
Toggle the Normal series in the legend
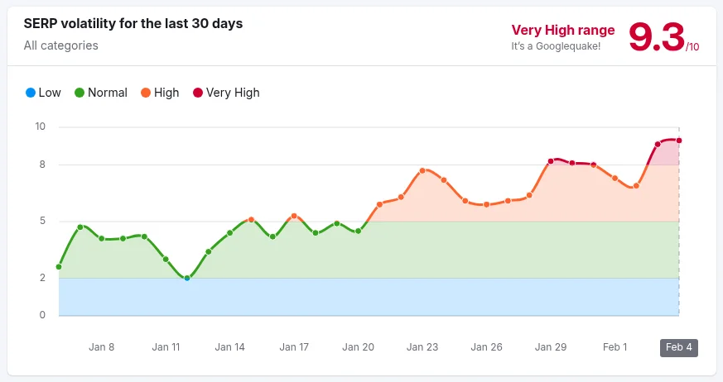pos(101,93)
